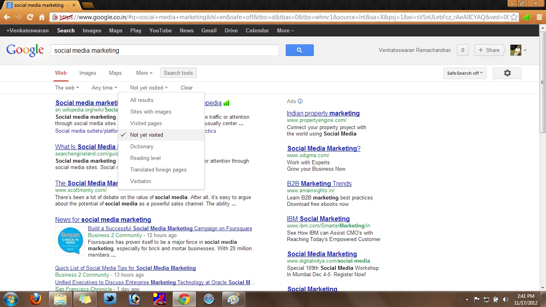
Task: Open Chrome menu with three-bar icon
Action: [538, 17]
